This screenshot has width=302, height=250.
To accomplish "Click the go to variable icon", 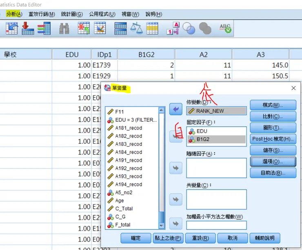I will (44, 28).
